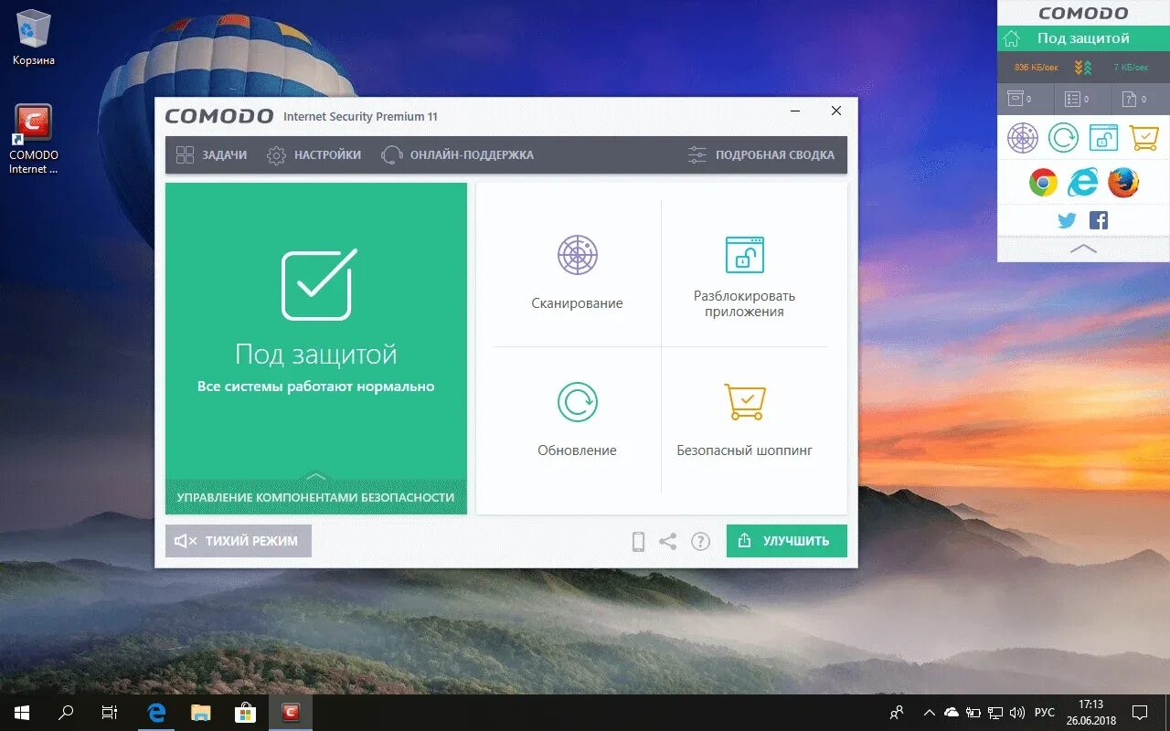Screen dimensions: 1170x731
Task: Open mobile device icon in main window
Action: tap(638, 542)
